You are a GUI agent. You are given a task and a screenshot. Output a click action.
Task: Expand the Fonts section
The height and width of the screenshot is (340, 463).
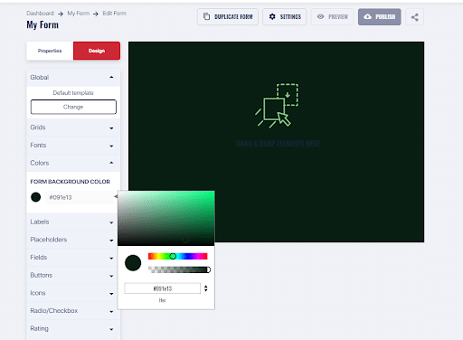(x=73, y=146)
